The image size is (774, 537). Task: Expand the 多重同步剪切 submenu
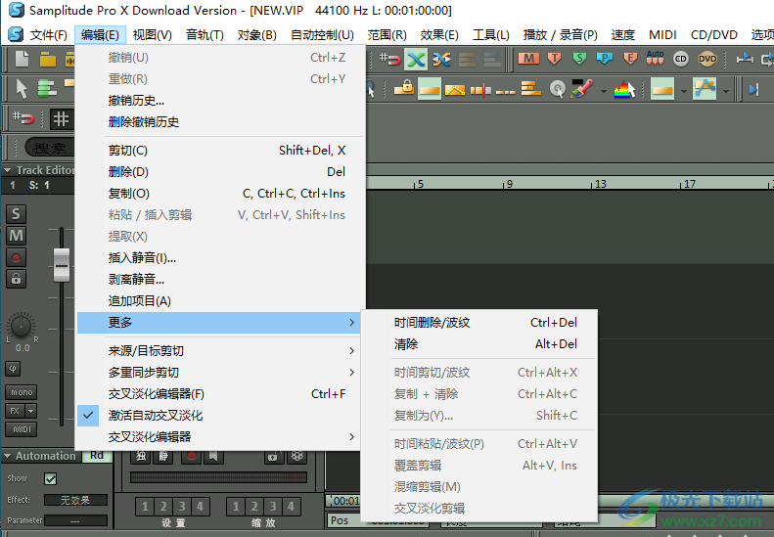click(x=221, y=373)
